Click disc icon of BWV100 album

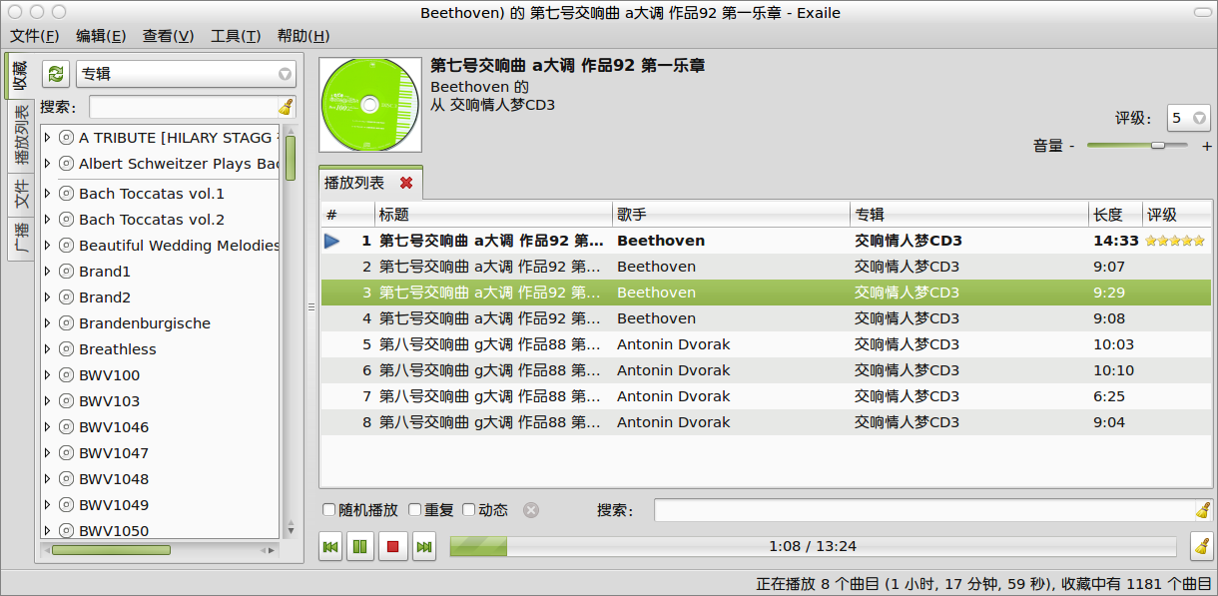(67, 375)
